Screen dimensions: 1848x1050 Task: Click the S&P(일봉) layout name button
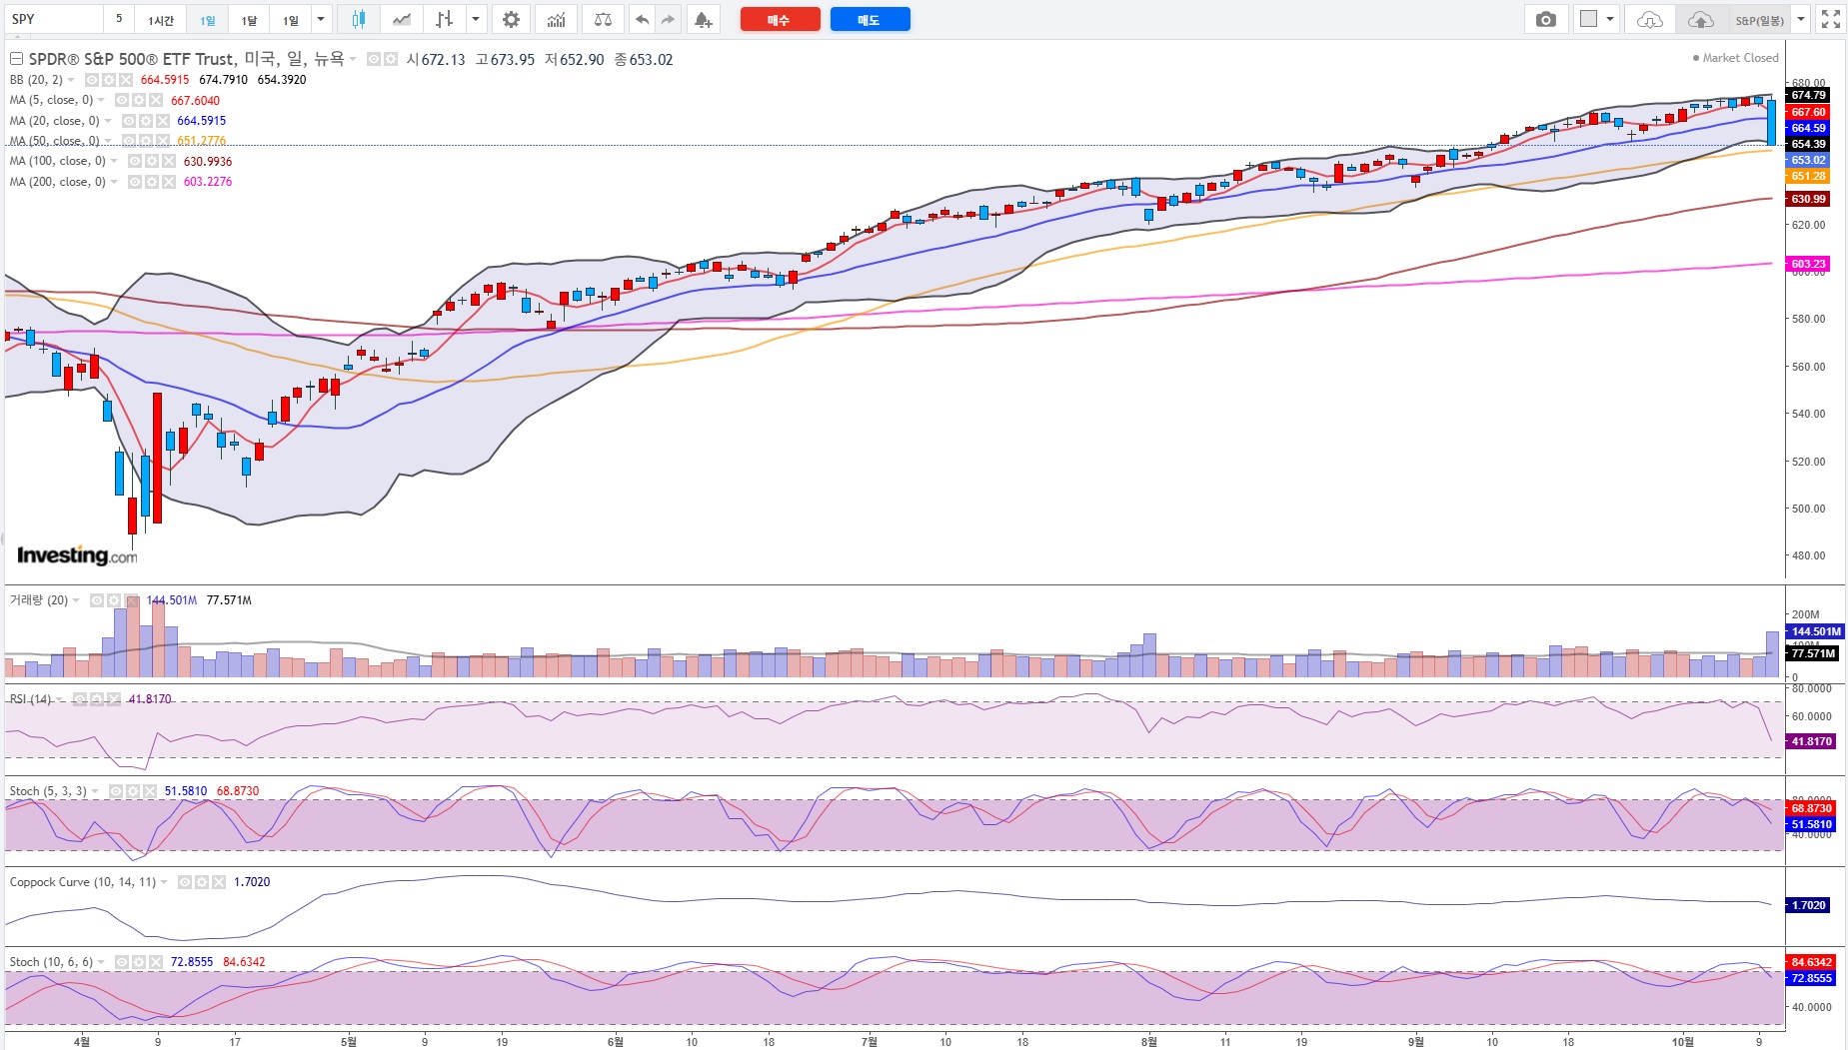1759,19
